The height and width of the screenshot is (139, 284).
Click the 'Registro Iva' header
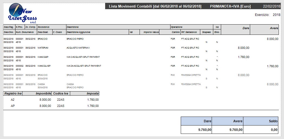pyautogui.click(x=13, y=94)
